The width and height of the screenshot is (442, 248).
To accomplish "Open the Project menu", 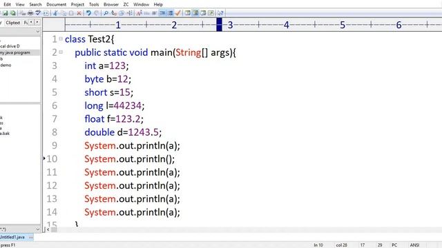I will (x=77, y=5).
